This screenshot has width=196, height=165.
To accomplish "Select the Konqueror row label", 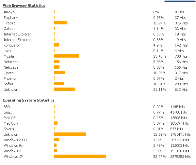I will coord(12,45).
